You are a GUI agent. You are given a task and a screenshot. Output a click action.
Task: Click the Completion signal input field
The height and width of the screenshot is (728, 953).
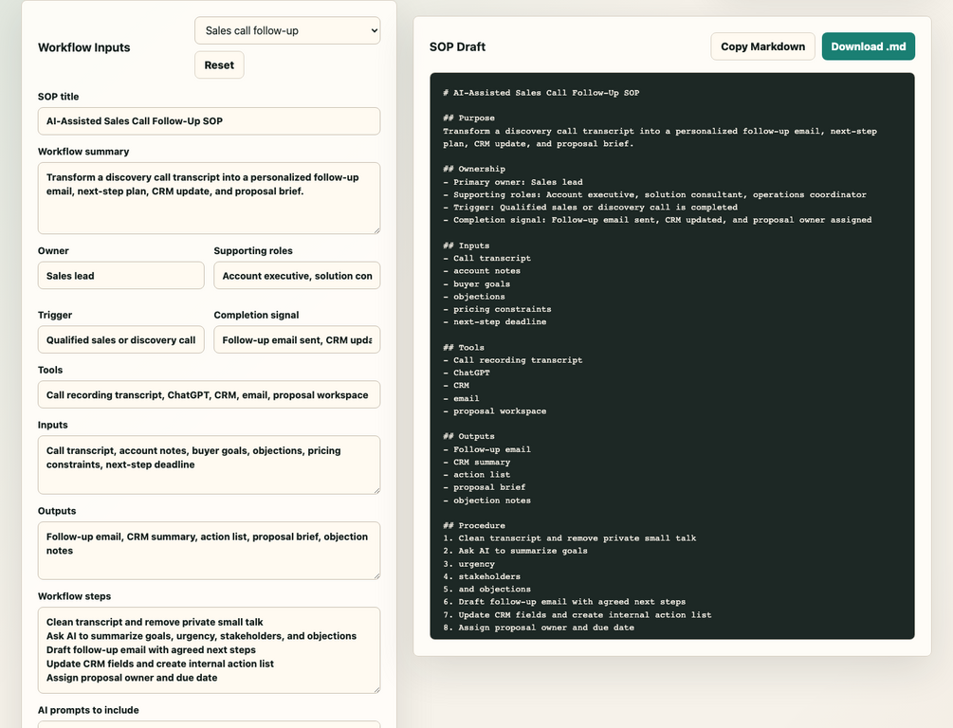click(x=297, y=339)
